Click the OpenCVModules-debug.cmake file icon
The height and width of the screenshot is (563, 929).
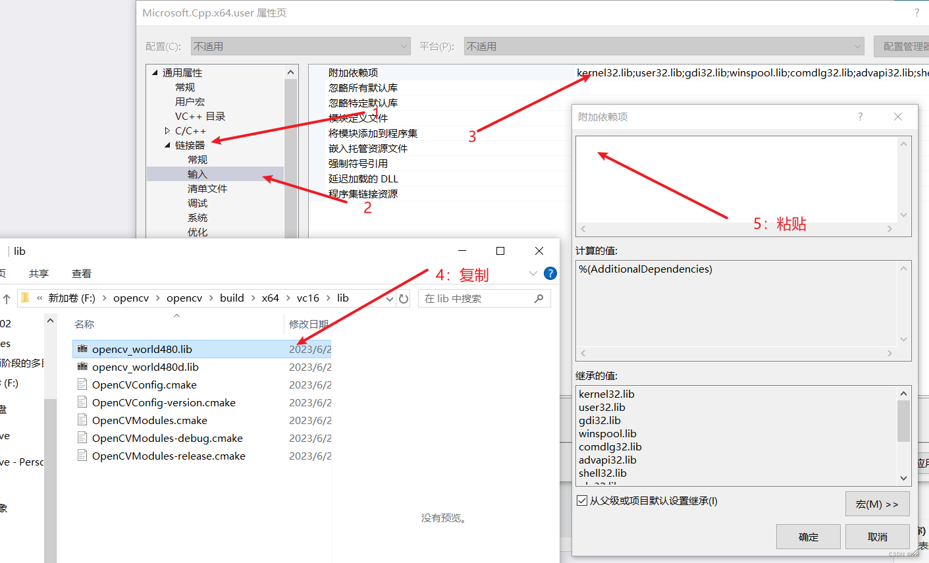pyautogui.click(x=82, y=437)
